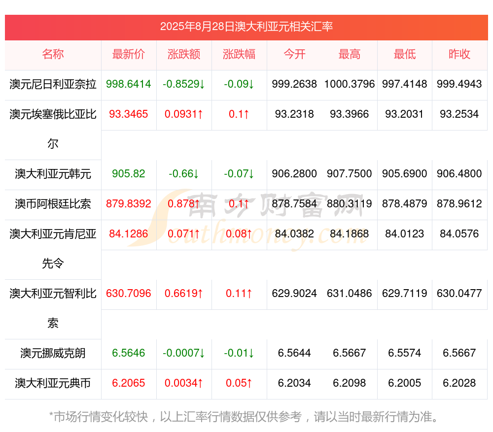Click the footer disclaimer starting *市场行情变化较快
This screenshot has width=493, height=432.
[244, 417]
